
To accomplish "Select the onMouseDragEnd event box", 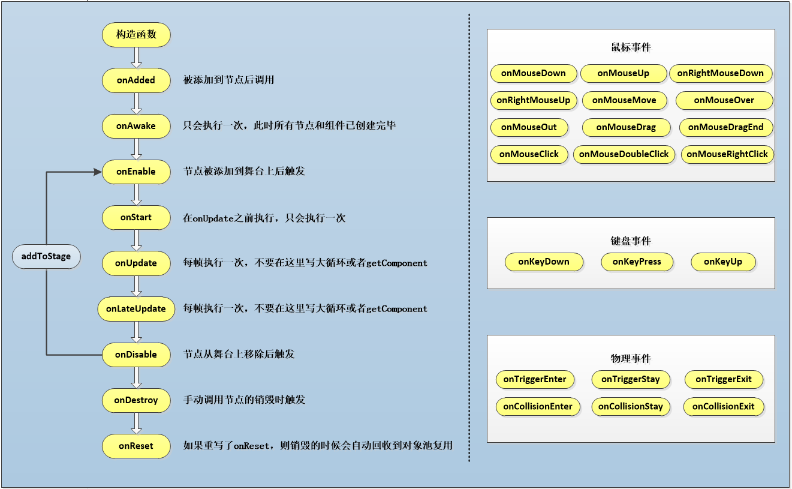I will pyautogui.click(x=725, y=127).
